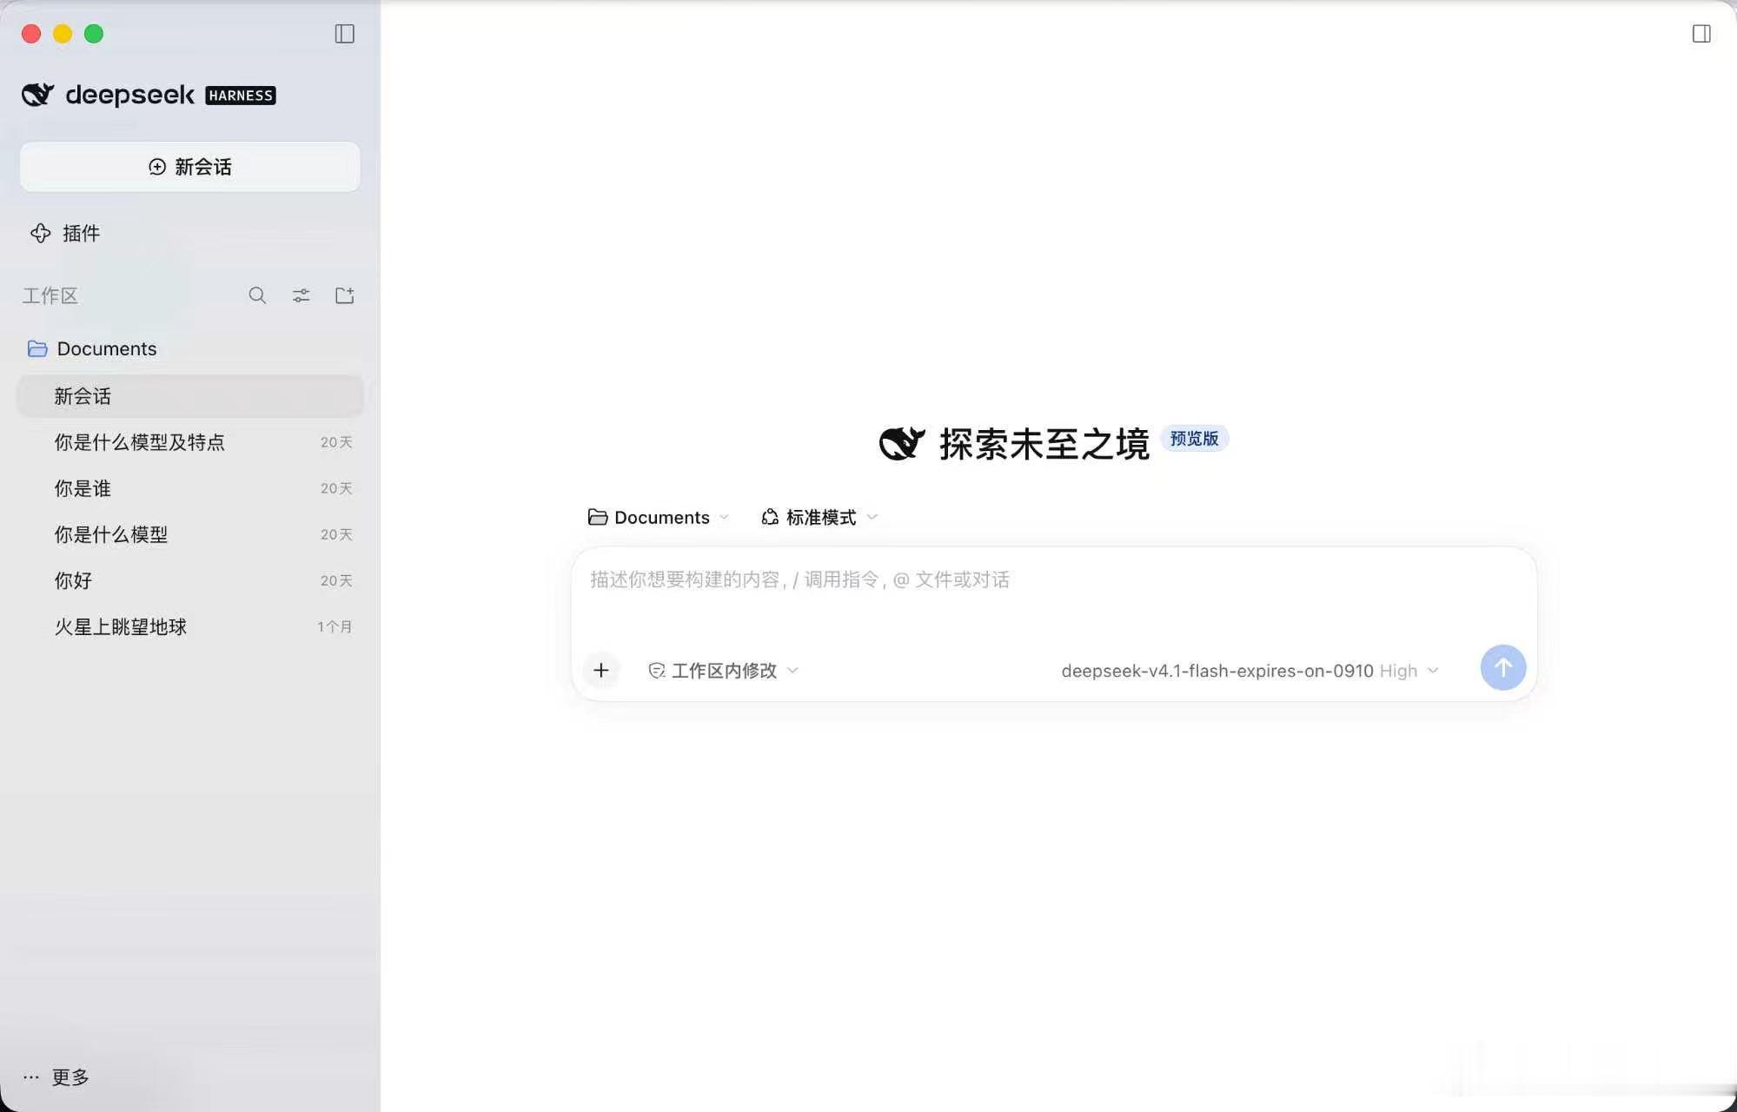Search conversations in the workspace
1737x1112 pixels.
tap(257, 295)
